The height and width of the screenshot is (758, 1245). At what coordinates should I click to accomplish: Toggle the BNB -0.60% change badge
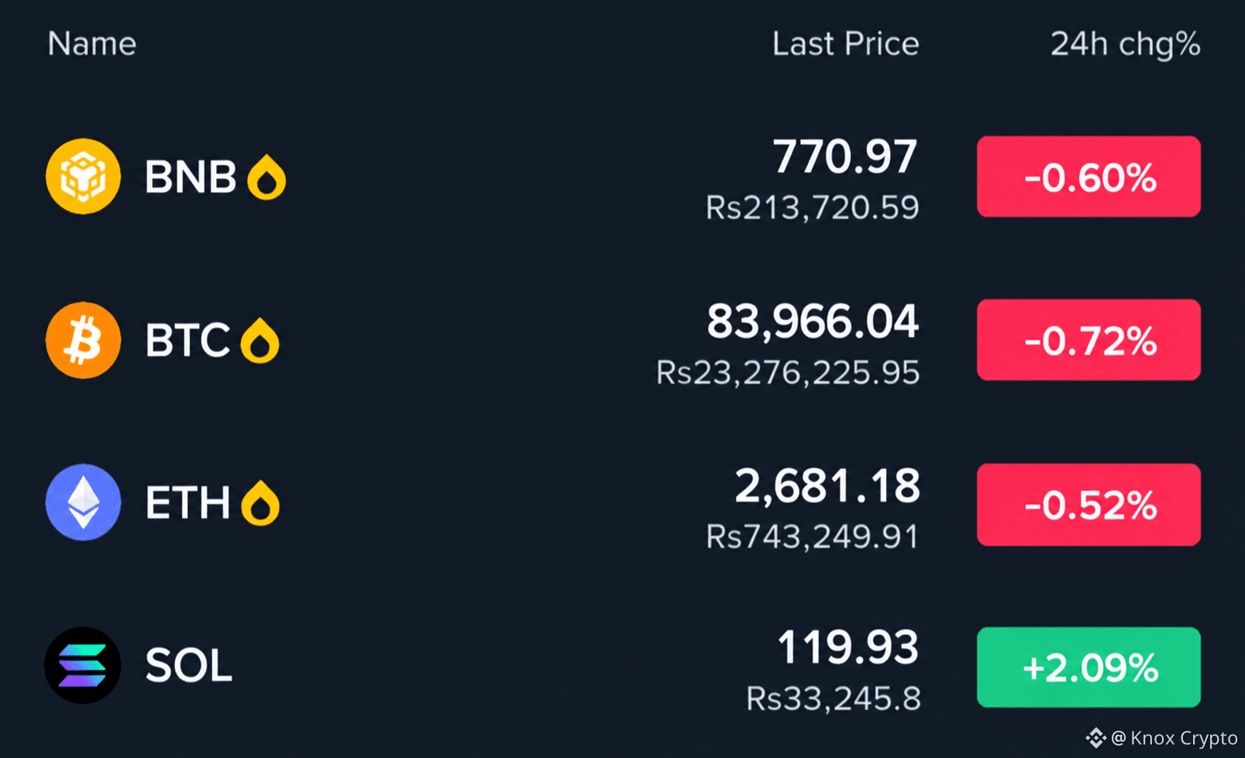(x=1089, y=177)
